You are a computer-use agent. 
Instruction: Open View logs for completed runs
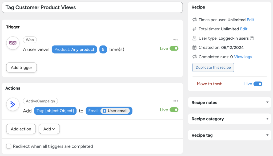pos(243,57)
